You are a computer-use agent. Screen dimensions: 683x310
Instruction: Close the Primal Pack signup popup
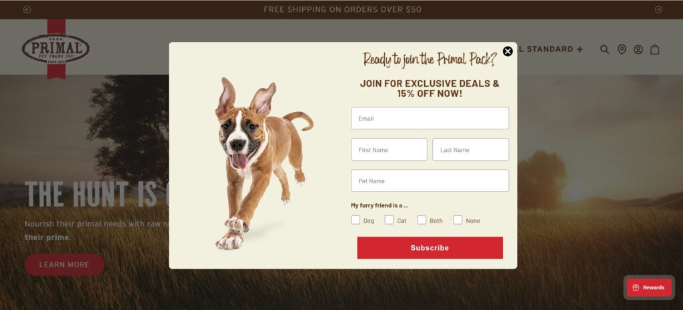[x=508, y=51]
